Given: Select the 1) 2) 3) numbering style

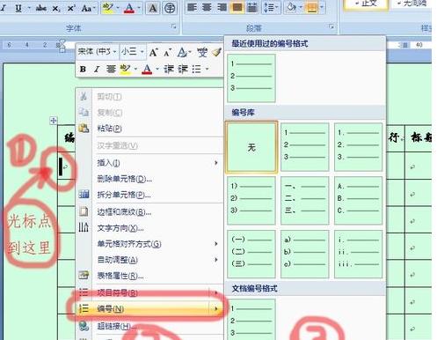Looking at the screenshot, I should coord(251,200).
